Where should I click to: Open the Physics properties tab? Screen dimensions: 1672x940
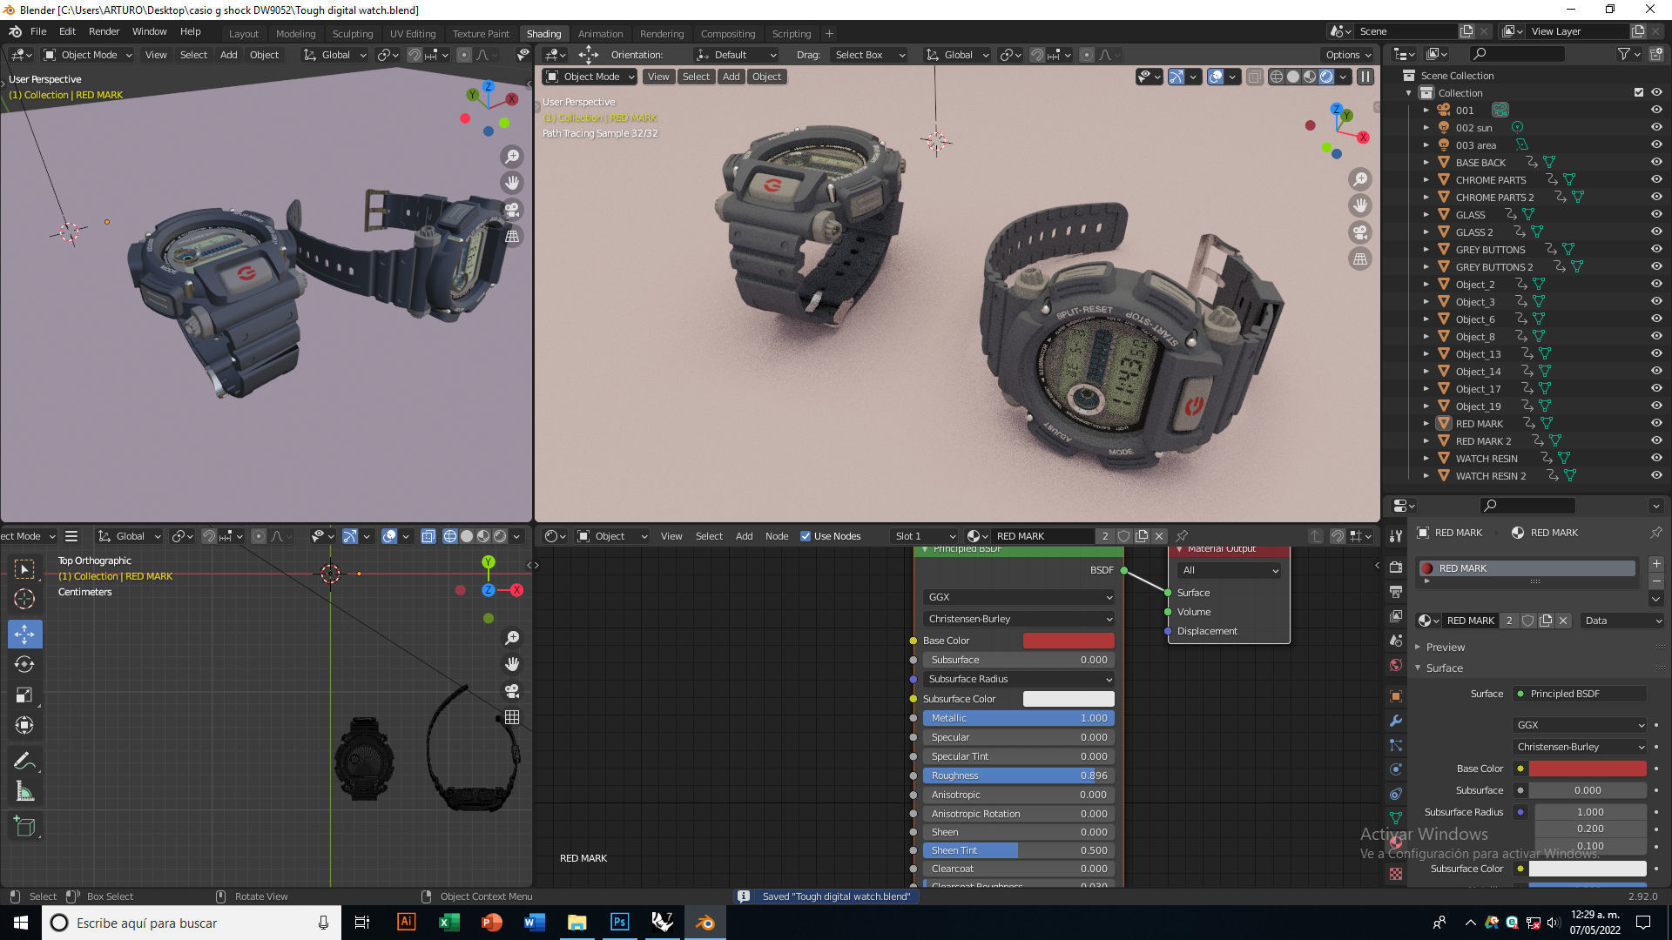(x=1396, y=769)
